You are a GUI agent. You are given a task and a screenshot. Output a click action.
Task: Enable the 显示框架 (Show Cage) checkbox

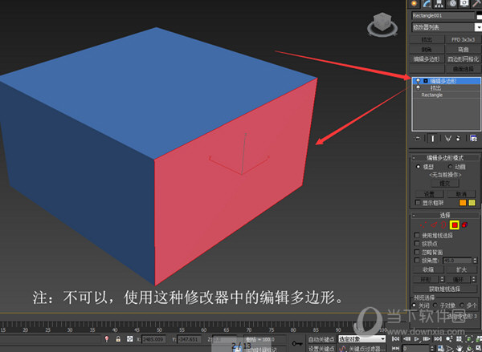(x=418, y=203)
